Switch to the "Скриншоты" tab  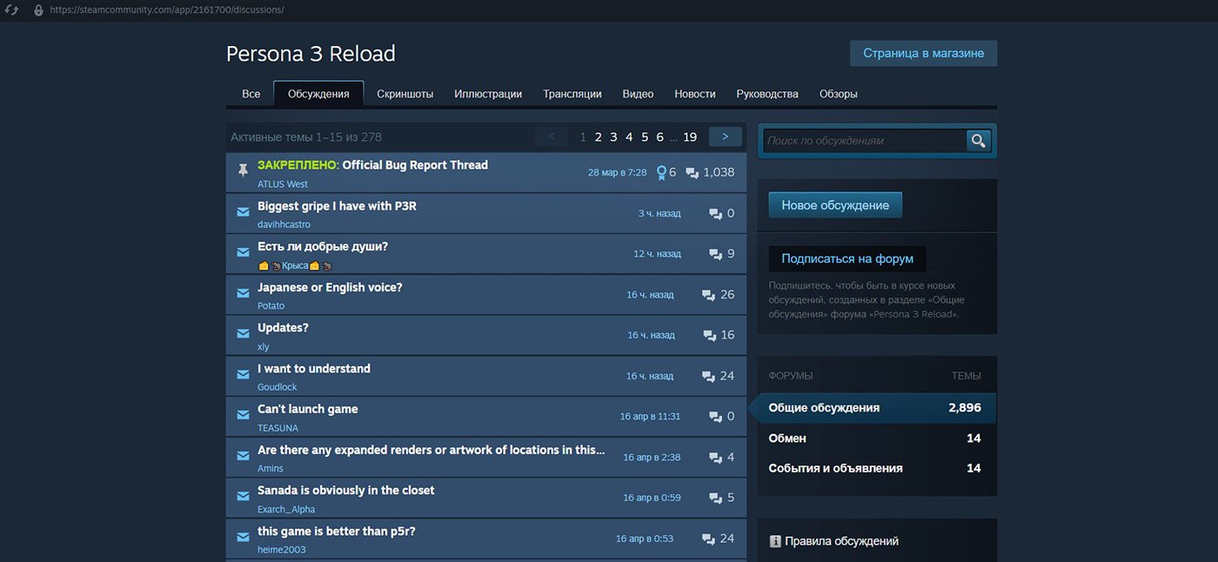405,93
